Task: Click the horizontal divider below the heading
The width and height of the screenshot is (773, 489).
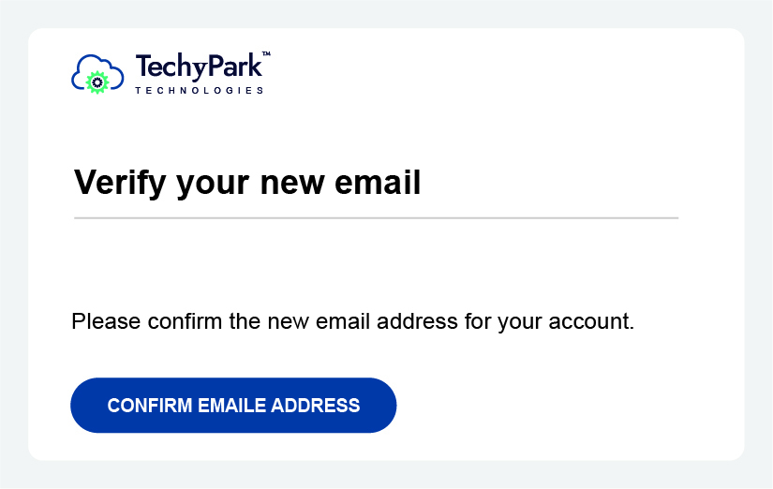Action: pyautogui.click(x=376, y=217)
